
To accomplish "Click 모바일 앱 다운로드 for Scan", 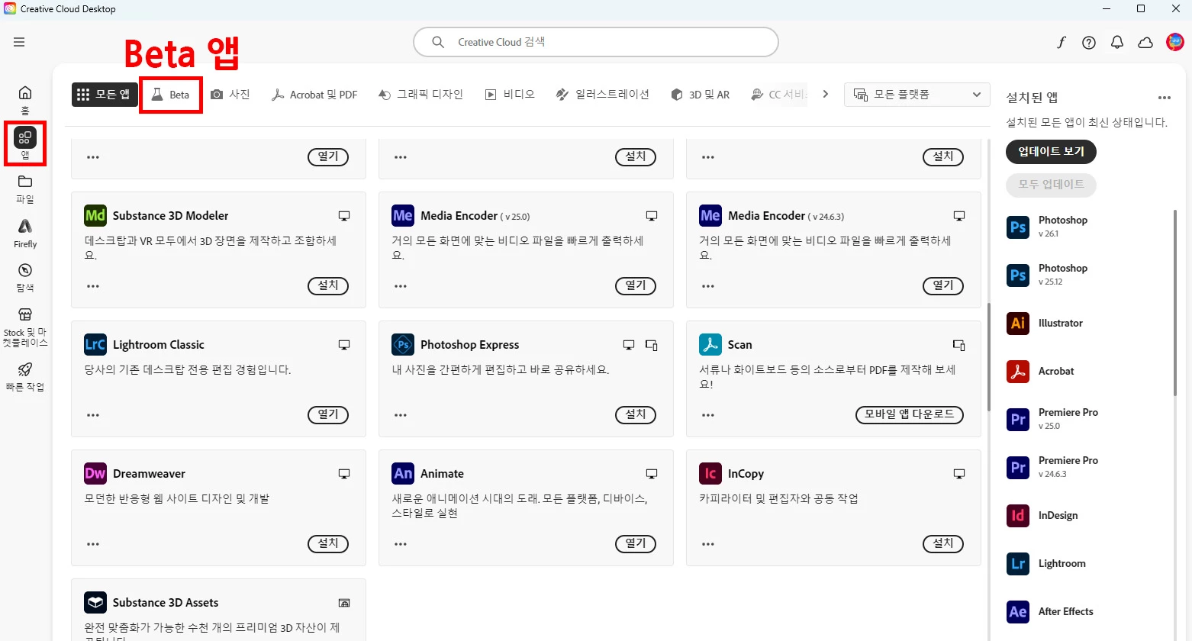I will (x=909, y=414).
